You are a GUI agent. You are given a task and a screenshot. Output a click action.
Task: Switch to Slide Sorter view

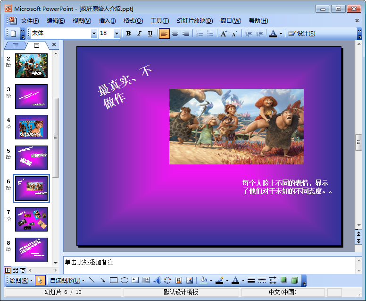tap(16, 270)
